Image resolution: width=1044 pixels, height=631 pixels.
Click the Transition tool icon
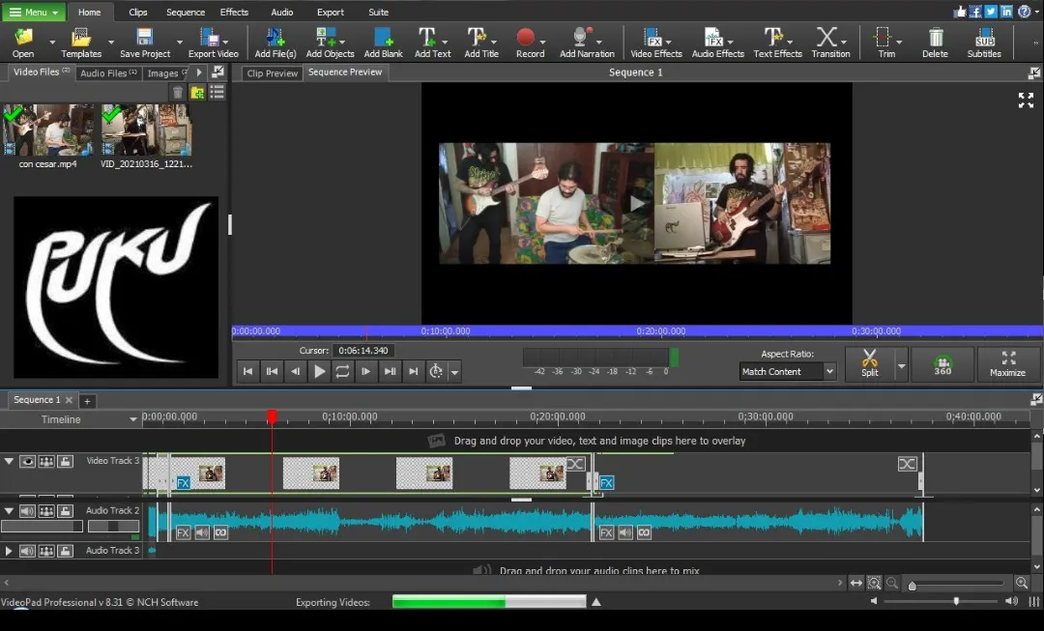[830, 42]
